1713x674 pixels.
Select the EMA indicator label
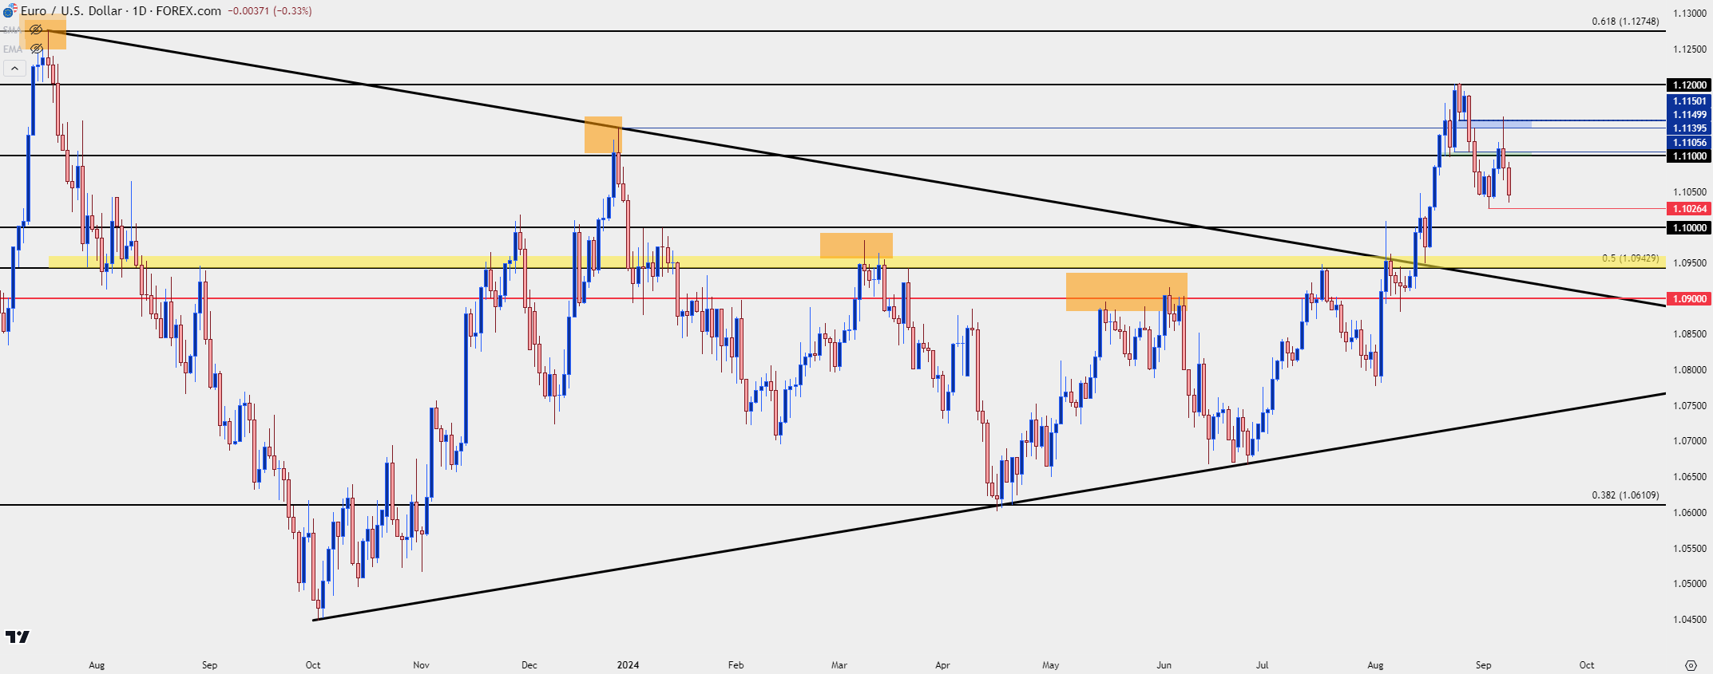(12, 49)
